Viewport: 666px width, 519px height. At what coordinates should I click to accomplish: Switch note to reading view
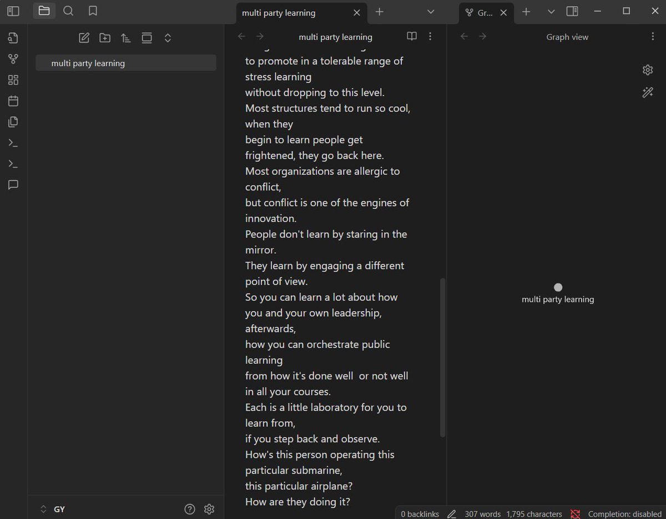pyautogui.click(x=412, y=37)
